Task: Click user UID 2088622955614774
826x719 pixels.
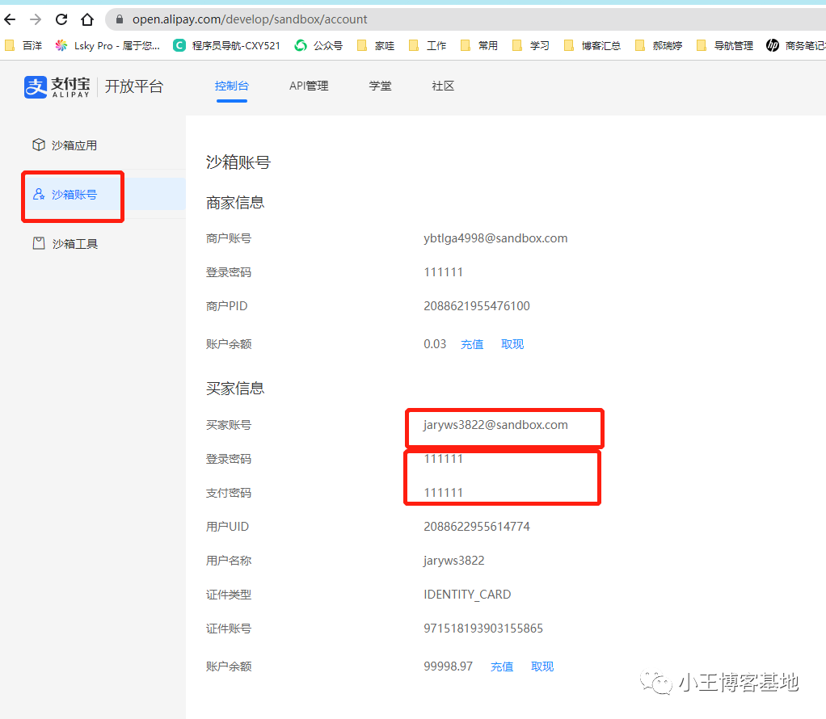Action: [477, 527]
